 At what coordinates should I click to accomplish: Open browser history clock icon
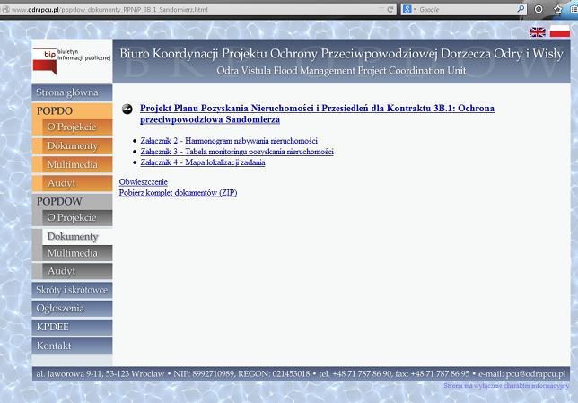coord(539,9)
